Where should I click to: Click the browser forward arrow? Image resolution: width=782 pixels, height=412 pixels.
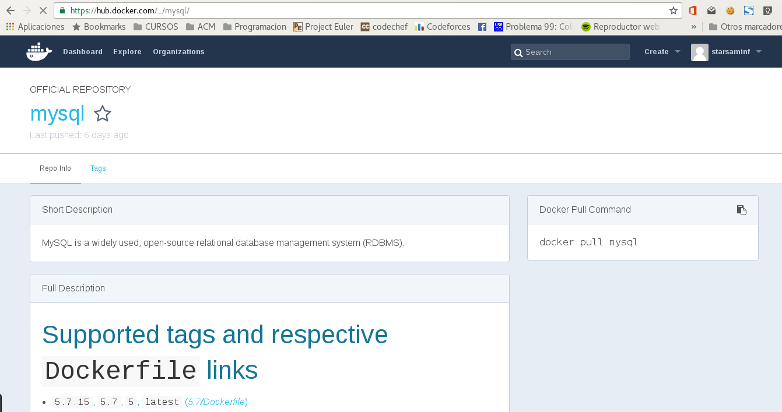[x=26, y=10]
